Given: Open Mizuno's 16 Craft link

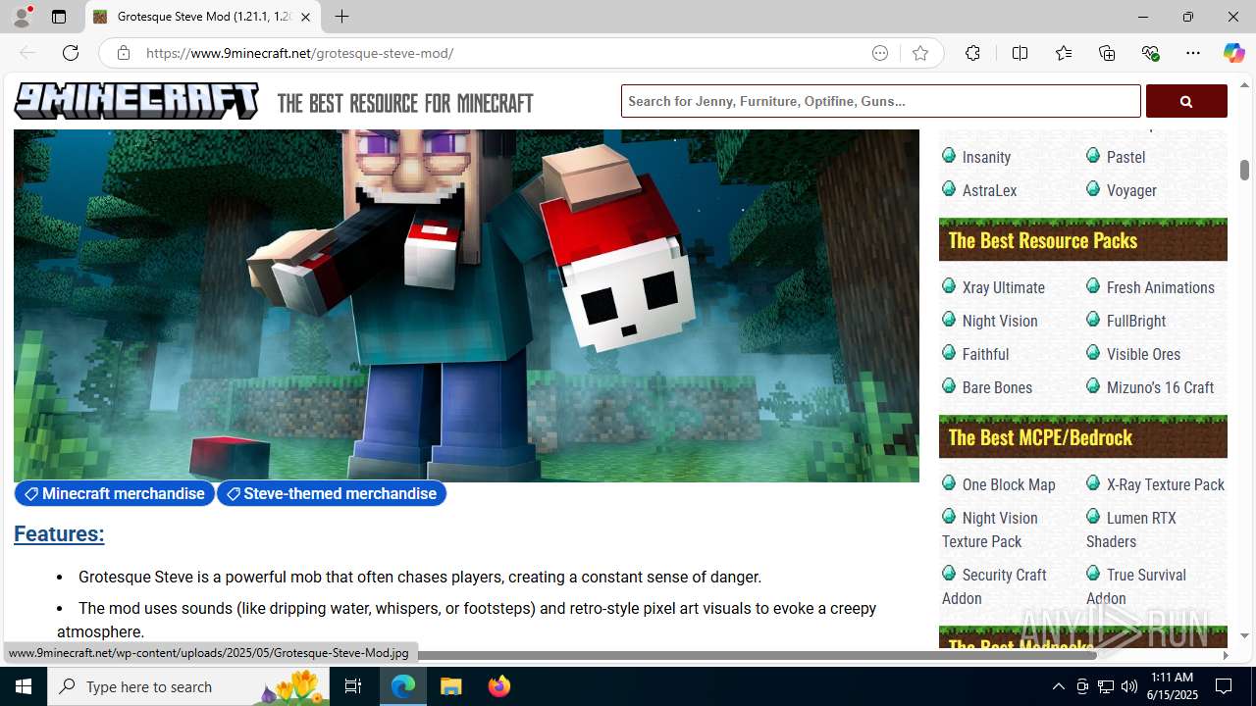Looking at the screenshot, I should [x=1160, y=387].
